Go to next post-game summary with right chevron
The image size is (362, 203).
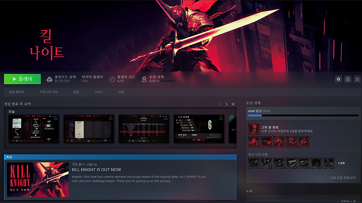tap(226, 104)
